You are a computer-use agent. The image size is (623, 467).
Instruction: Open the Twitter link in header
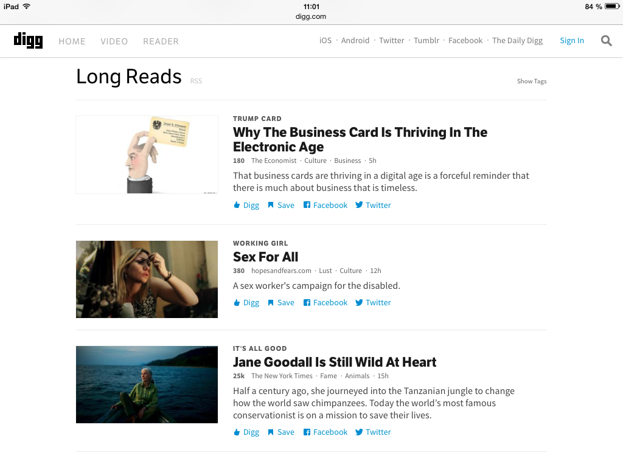[391, 41]
